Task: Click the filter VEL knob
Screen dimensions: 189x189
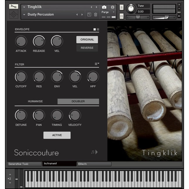Action: click(x=75, y=77)
